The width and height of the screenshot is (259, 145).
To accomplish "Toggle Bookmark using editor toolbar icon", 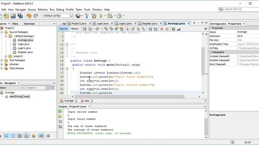I will pyautogui.click(x=144, y=29).
